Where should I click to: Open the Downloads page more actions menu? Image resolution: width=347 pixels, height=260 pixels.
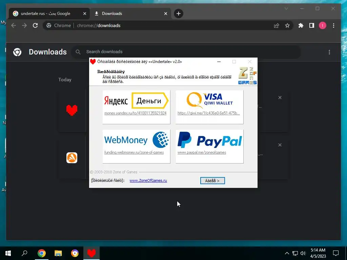pyautogui.click(x=329, y=52)
